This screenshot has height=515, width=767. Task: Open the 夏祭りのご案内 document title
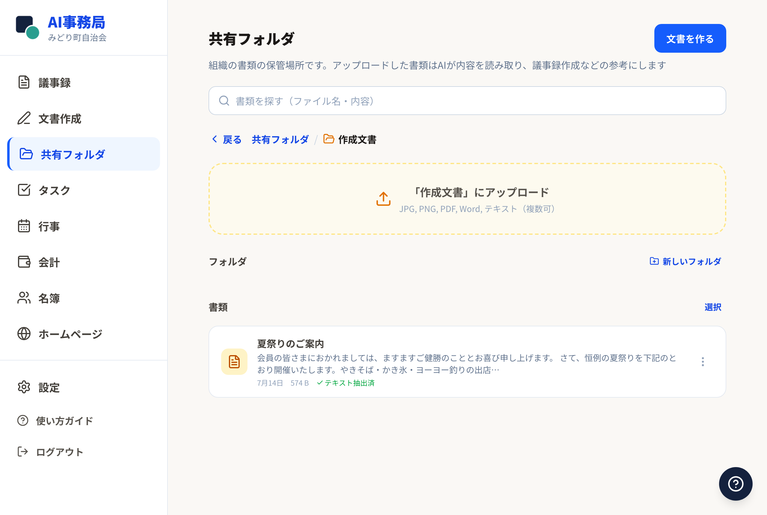pyautogui.click(x=290, y=343)
